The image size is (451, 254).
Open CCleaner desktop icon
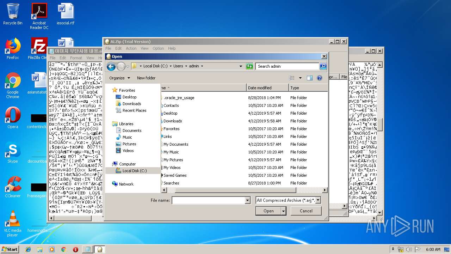[13, 187]
